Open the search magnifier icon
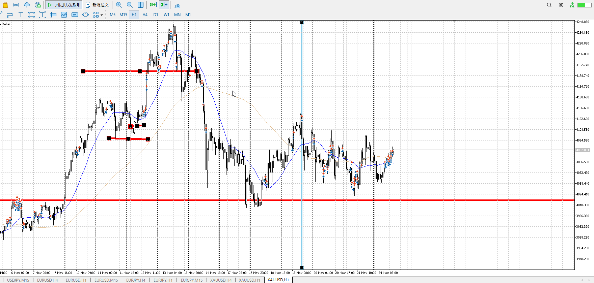This screenshot has width=594, height=283. [x=549, y=5]
